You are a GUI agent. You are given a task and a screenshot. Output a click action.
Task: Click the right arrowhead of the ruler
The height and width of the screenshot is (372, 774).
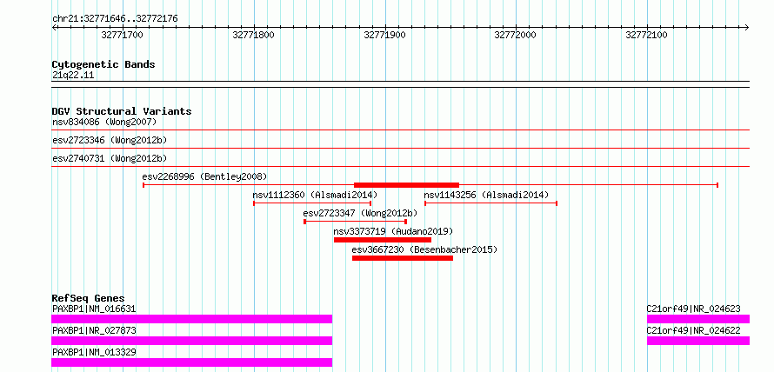(747, 28)
